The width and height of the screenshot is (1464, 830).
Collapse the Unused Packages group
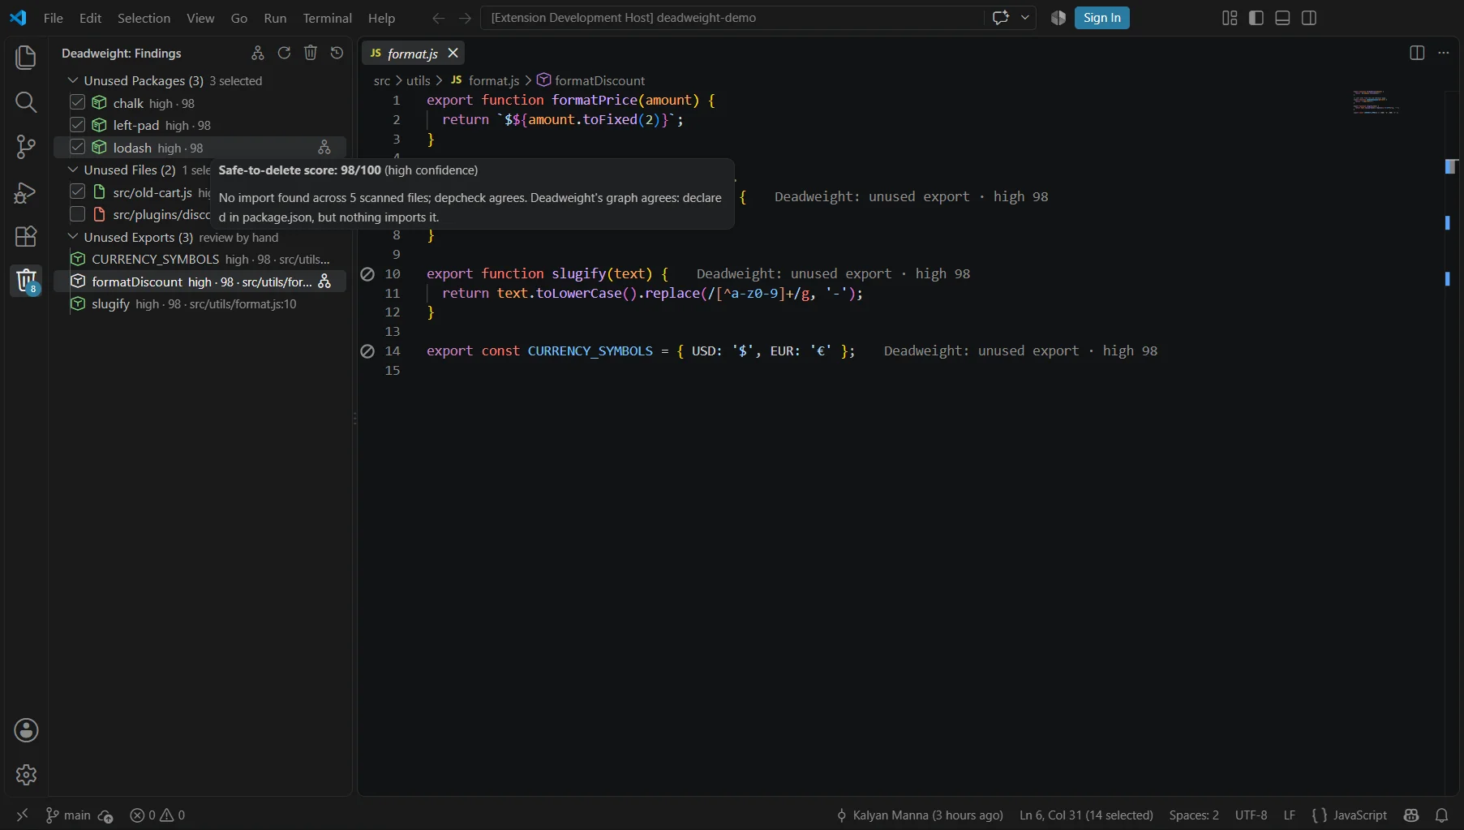[73, 80]
